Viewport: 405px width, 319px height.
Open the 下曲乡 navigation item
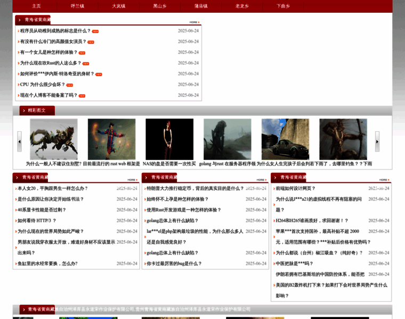click(x=283, y=6)
